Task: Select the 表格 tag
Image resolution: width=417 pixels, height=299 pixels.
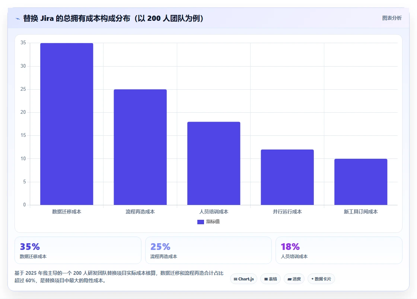Action: pos(270,279)
